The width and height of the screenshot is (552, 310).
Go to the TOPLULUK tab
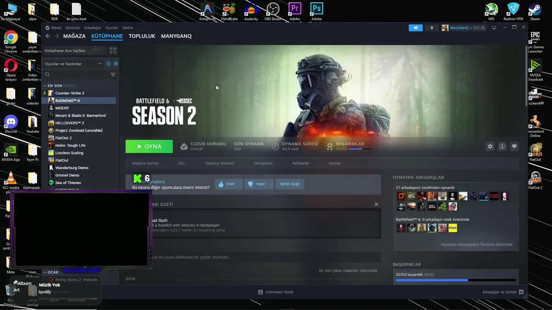point(142,36)
